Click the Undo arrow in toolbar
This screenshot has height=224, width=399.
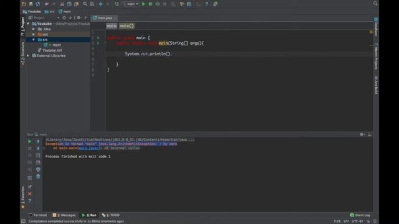47,4
